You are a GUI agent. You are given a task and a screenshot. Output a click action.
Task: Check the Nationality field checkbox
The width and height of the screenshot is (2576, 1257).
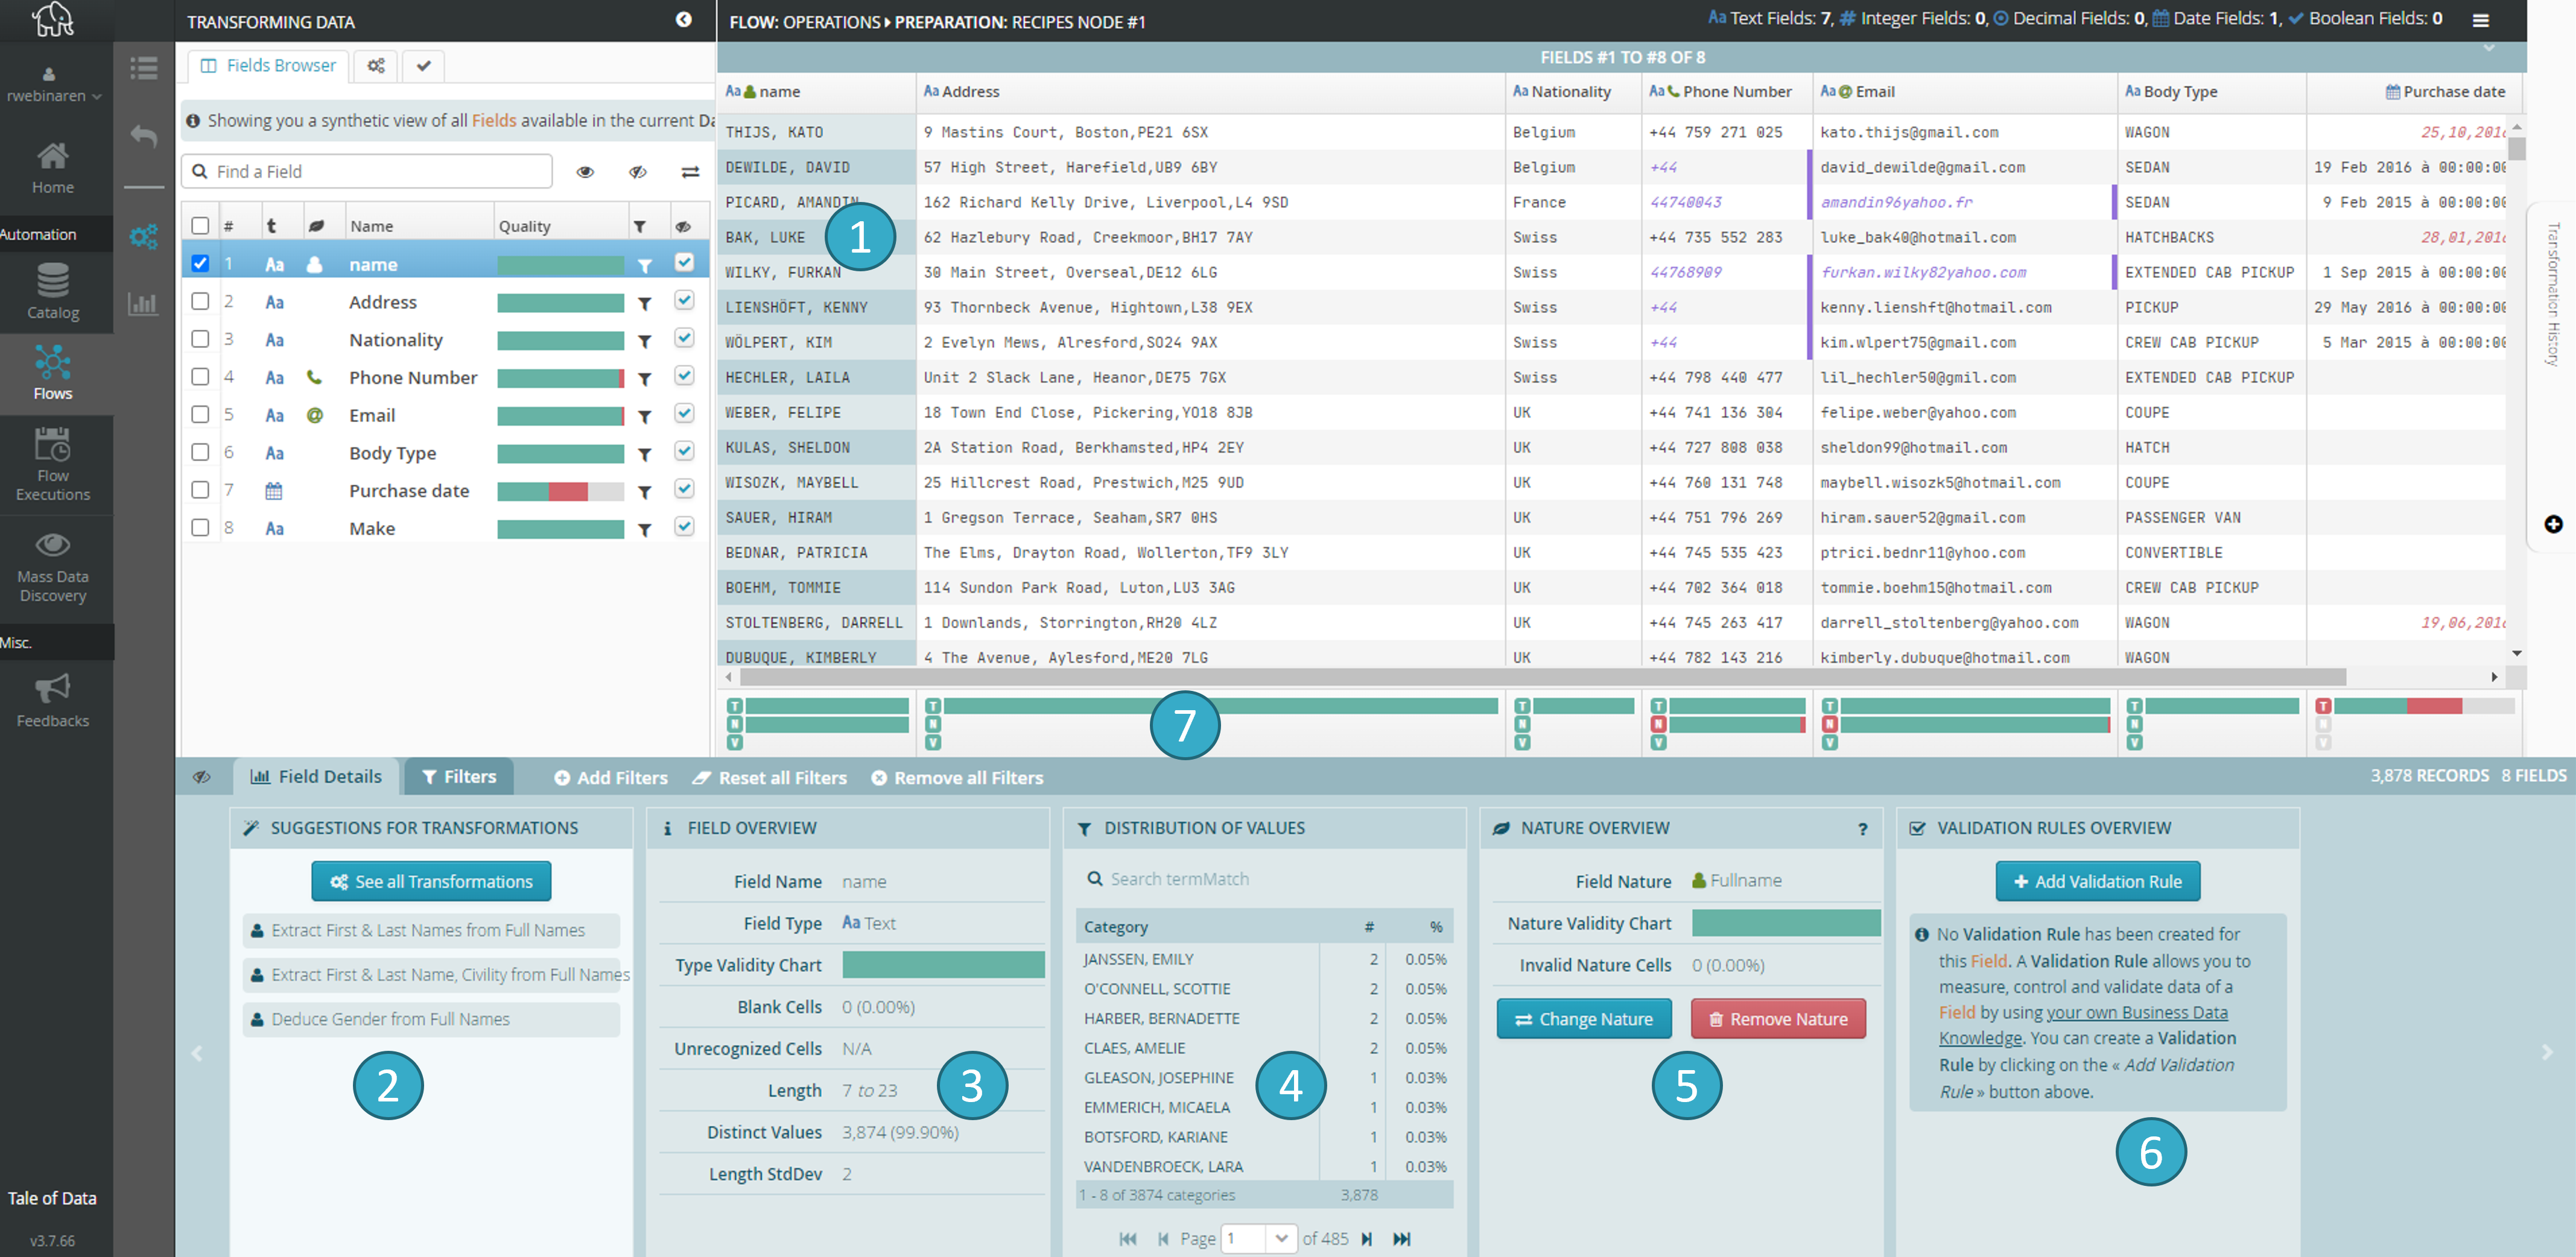tap(200, 340)
